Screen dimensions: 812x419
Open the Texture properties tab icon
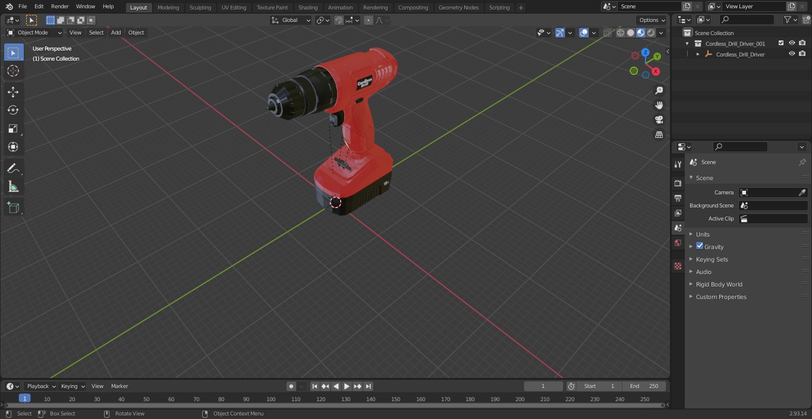click(678, 266)
